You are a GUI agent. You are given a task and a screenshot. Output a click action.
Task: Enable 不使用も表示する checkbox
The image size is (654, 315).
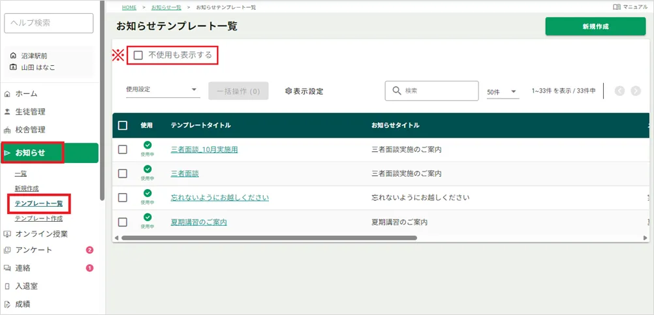(138, 55)
